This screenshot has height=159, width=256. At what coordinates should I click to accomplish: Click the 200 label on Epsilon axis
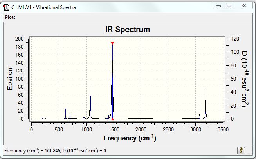click(19, 39)
